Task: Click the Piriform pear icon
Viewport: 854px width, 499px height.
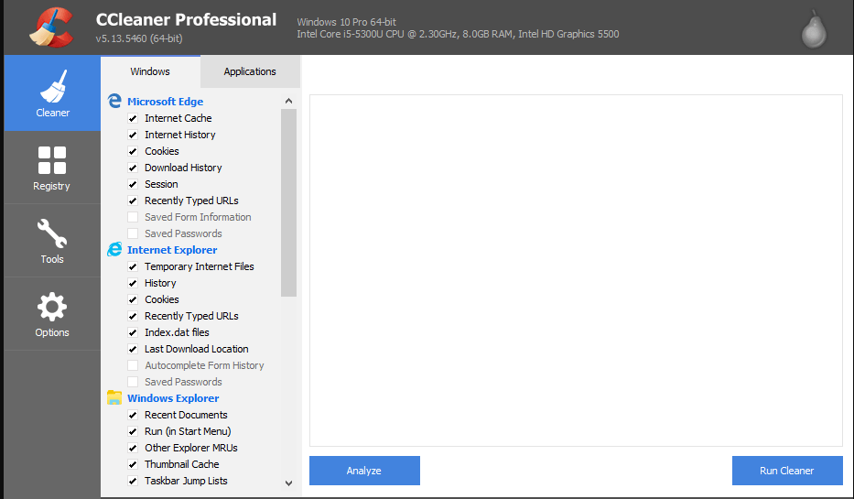Action: (815, 29)
